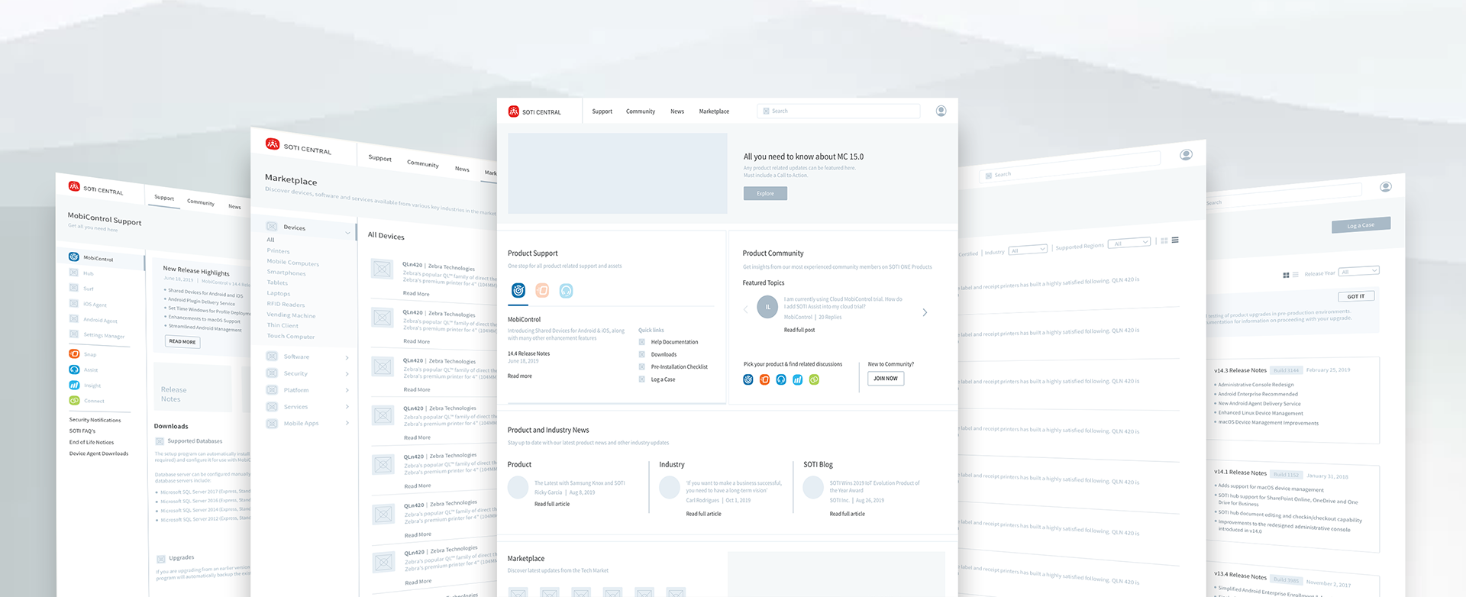Open the Help Documentation quick link
The image size is (1466, 597).
[x=674, y=342]
